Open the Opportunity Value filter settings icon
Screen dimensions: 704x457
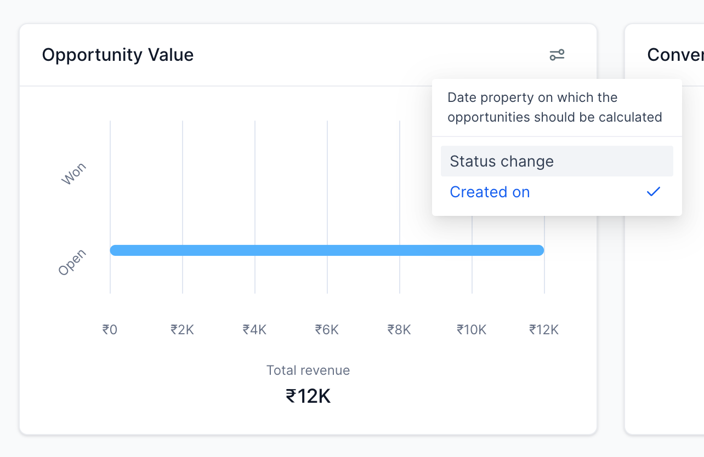click(x=557, y=55)
